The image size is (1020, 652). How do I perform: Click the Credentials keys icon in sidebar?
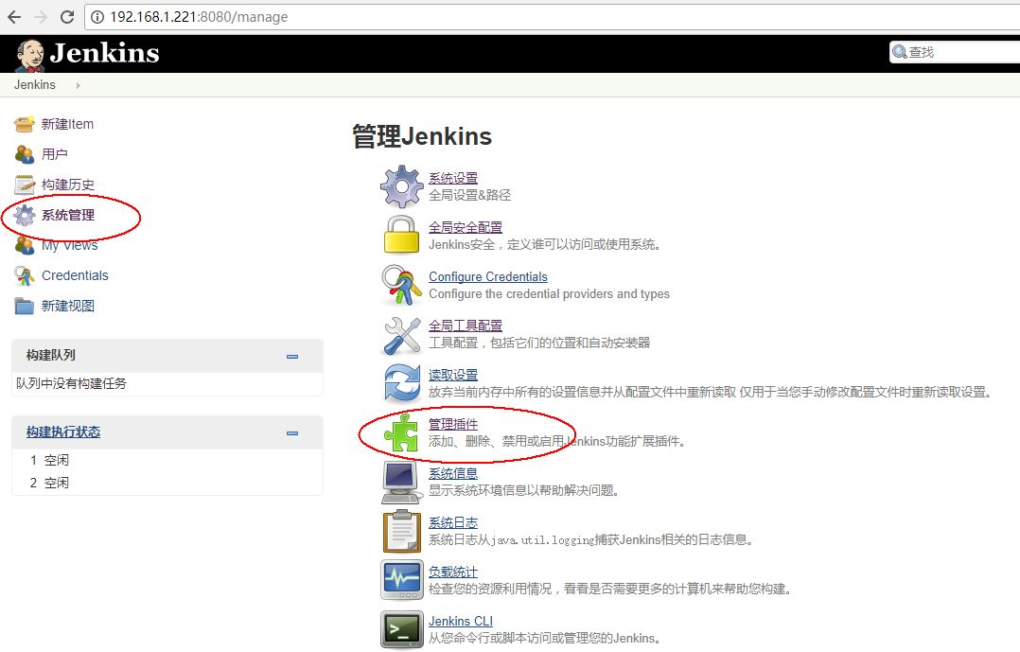coord(24,276)
